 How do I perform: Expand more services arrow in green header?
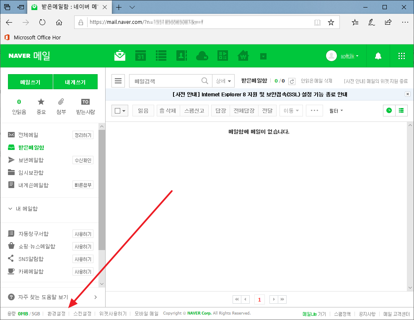pyautogui.click(x=263, y=56)
